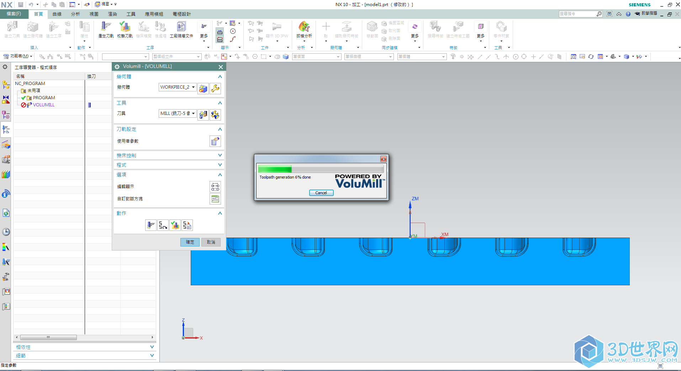
Task: Open assembly navigator in left sidebar
Action: coord(6,85)
